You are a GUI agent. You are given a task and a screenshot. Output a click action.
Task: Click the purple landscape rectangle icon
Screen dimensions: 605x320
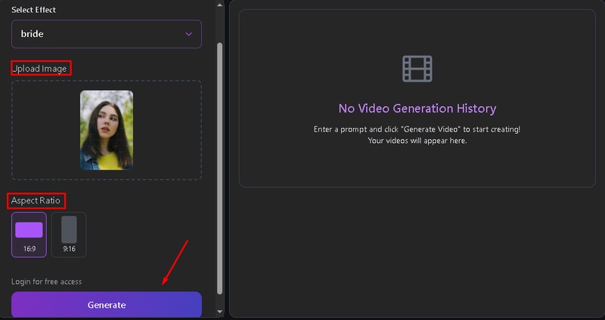29,230
